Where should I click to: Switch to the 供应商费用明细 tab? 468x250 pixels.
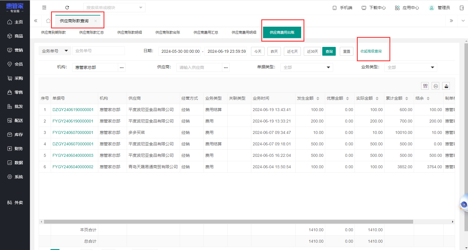tap(244, 33)
